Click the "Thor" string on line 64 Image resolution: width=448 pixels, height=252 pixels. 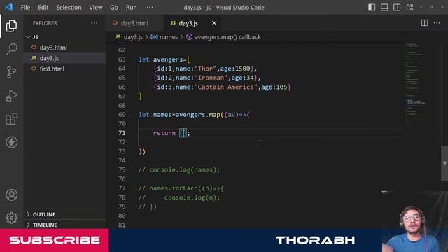pyautogui.click(x=205, y=69)
